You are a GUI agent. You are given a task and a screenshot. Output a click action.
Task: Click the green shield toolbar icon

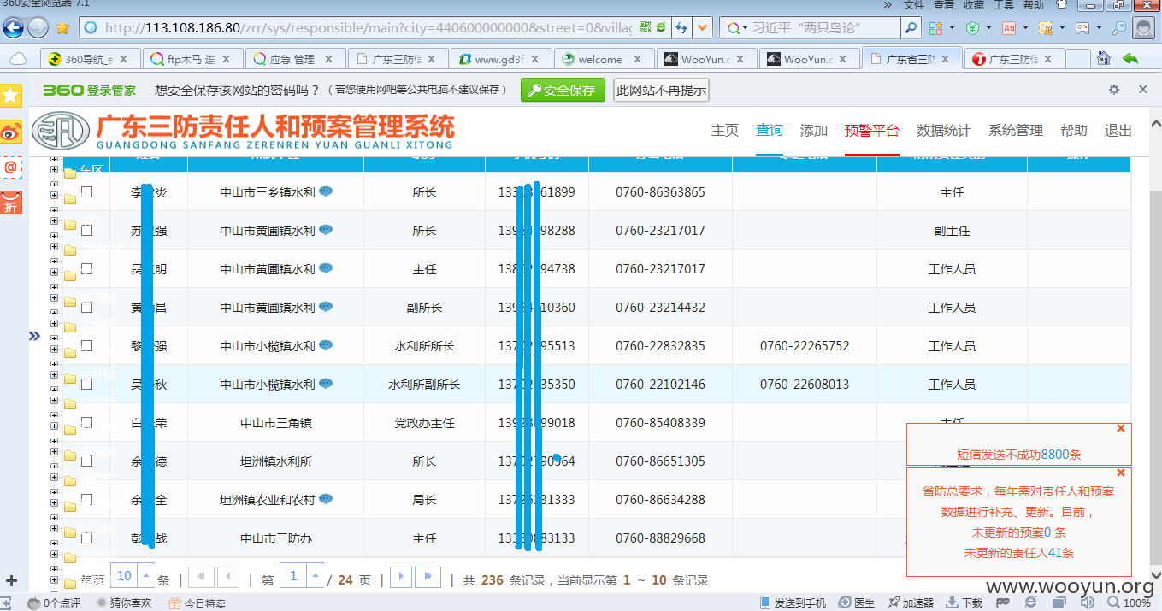pyautogui.click(x=972, y=28)
